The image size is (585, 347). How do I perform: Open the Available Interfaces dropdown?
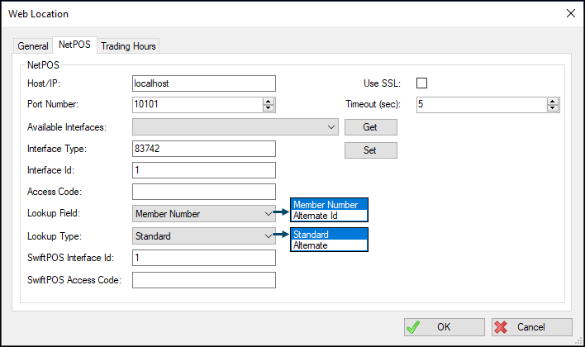point(235,127)
